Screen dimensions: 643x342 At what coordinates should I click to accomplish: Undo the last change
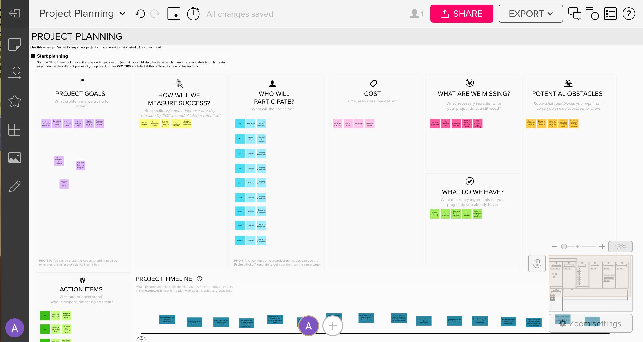point(140,13)
